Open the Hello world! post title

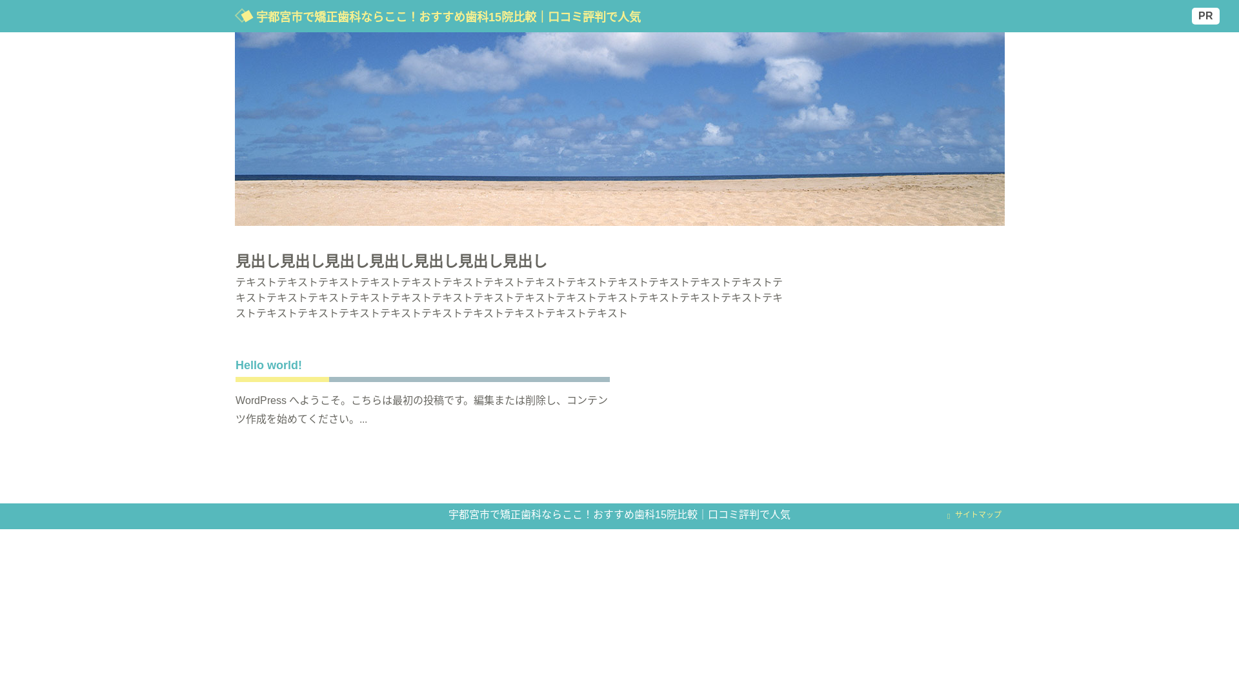tap(268, 365)
